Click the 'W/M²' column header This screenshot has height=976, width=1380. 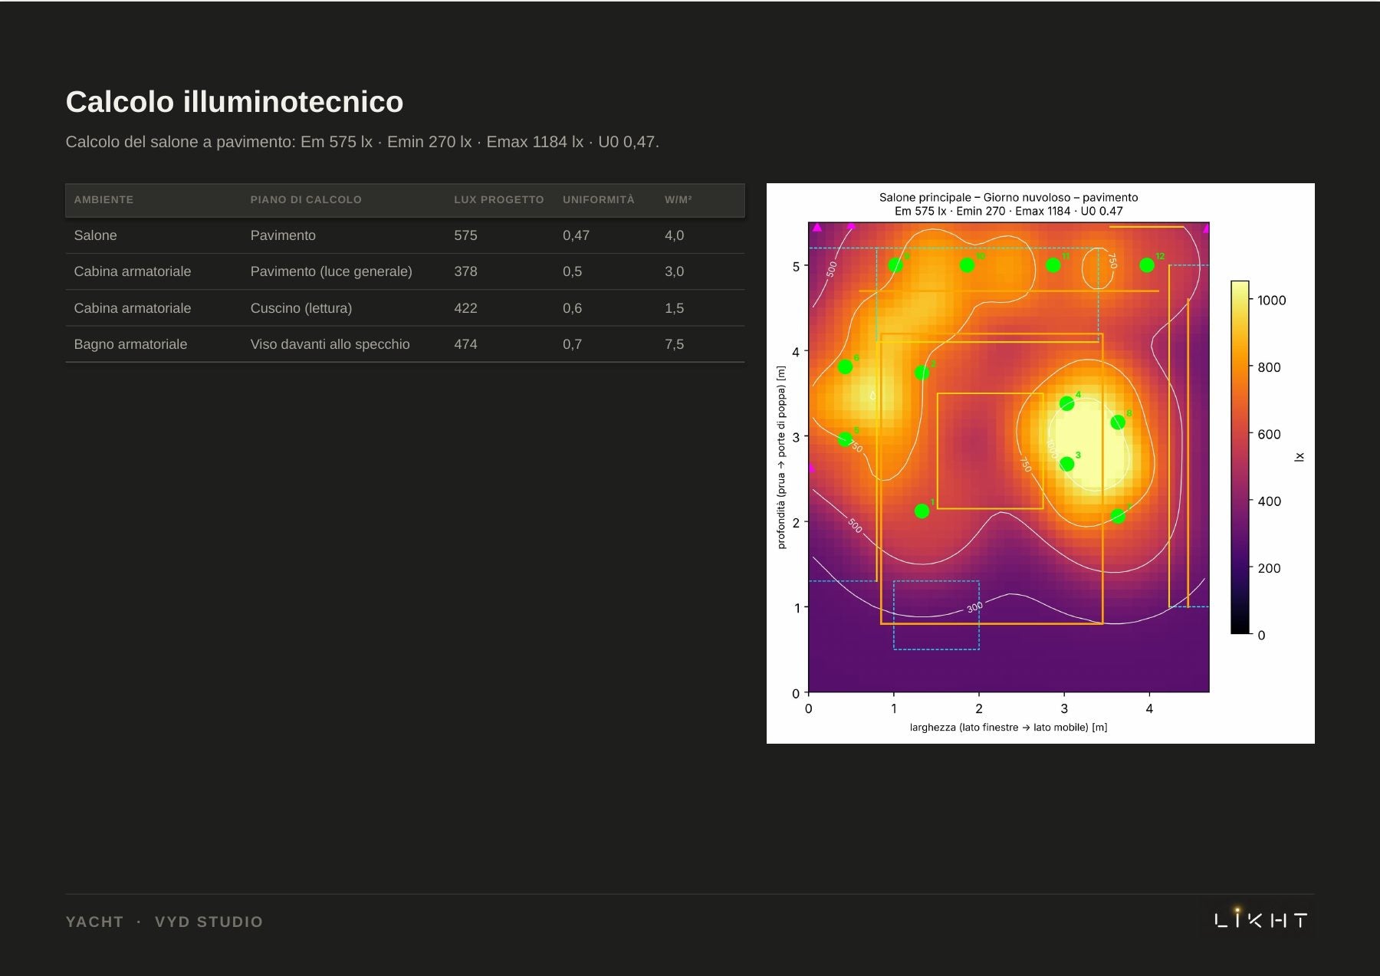[678, 199]
